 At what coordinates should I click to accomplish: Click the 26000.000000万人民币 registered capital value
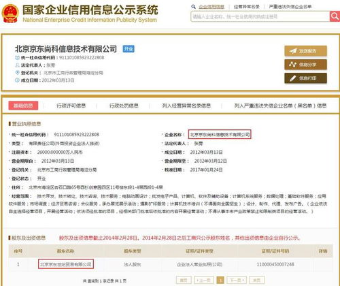(x=60, y=152)
